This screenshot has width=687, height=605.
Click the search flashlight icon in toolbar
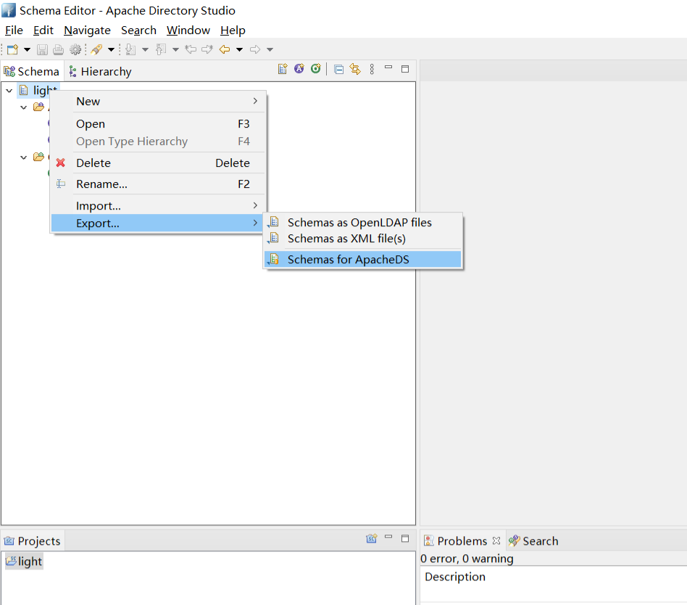(x=96, y=49)
